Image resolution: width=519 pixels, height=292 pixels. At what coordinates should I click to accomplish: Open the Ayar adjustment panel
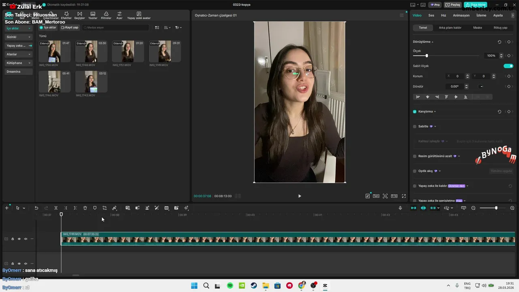pos(119,15)
